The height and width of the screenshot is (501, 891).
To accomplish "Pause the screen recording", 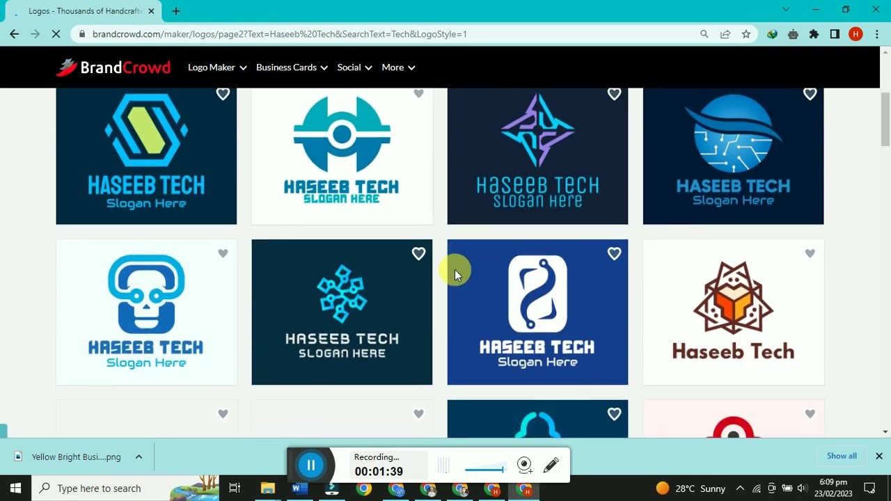I will (x=311, y=465).
